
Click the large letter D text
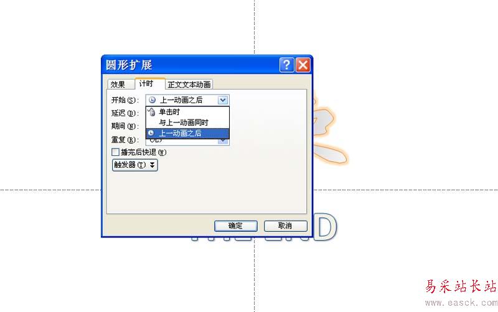click(325, 226)
